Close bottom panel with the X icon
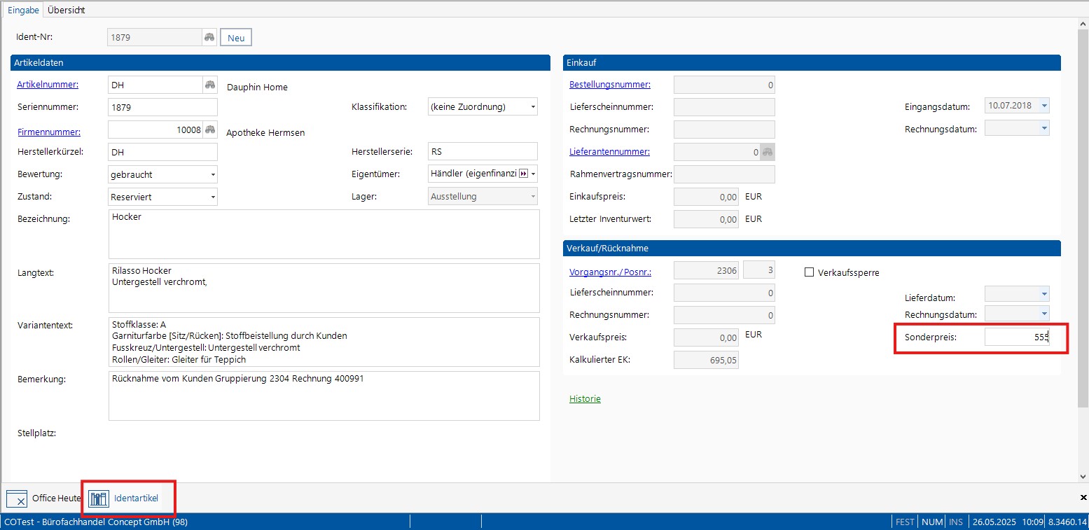This screenshot has width=1089, height=530. [1083, 497]
